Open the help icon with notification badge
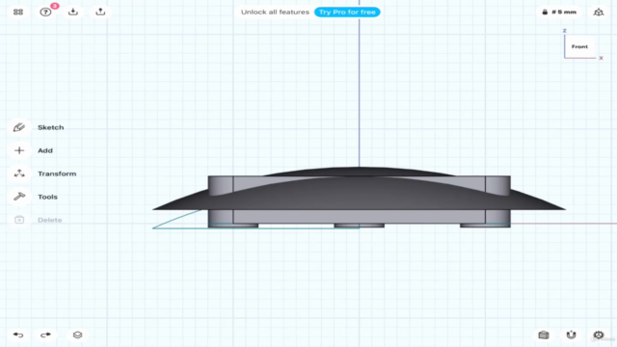 tap(45, 12)
